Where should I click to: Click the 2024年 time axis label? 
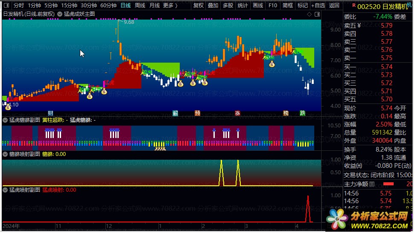(x=11, y=226)
